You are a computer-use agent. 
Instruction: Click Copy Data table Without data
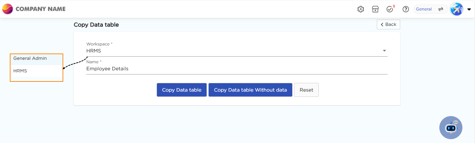[250, 90]
